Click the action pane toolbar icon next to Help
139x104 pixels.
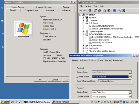pos(109,10)
